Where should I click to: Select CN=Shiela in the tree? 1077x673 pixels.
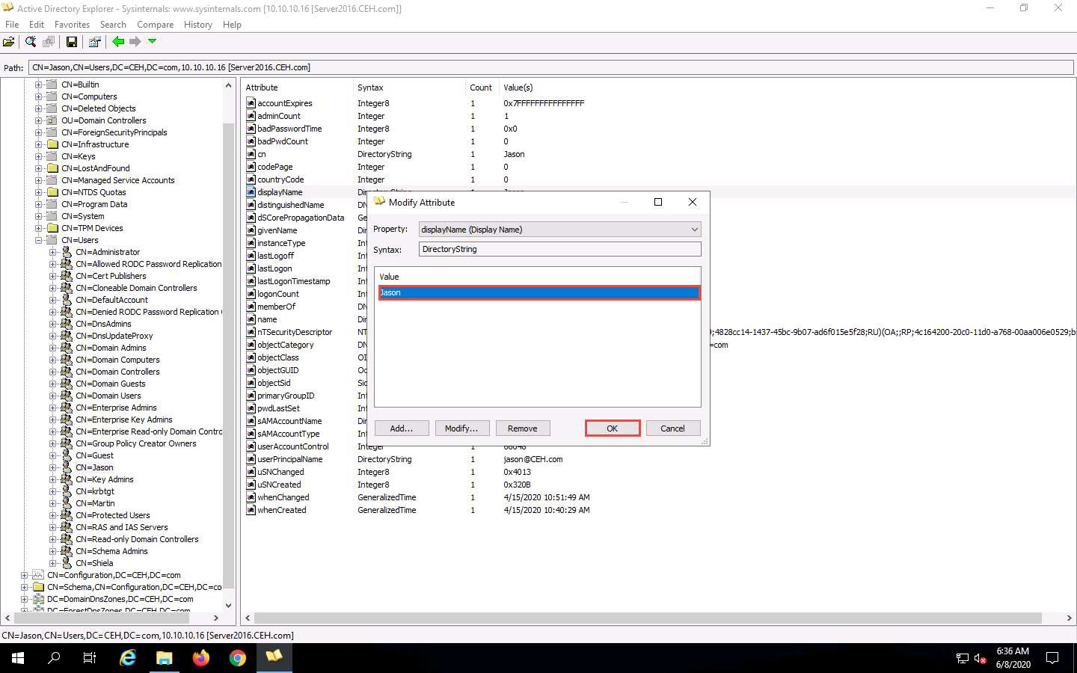tap(94, 563)
